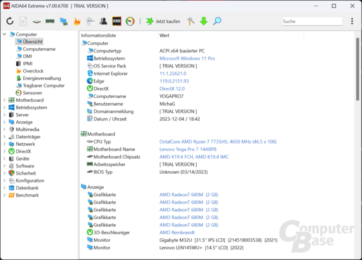Select the Software sidebar icon

click(11, 166)
